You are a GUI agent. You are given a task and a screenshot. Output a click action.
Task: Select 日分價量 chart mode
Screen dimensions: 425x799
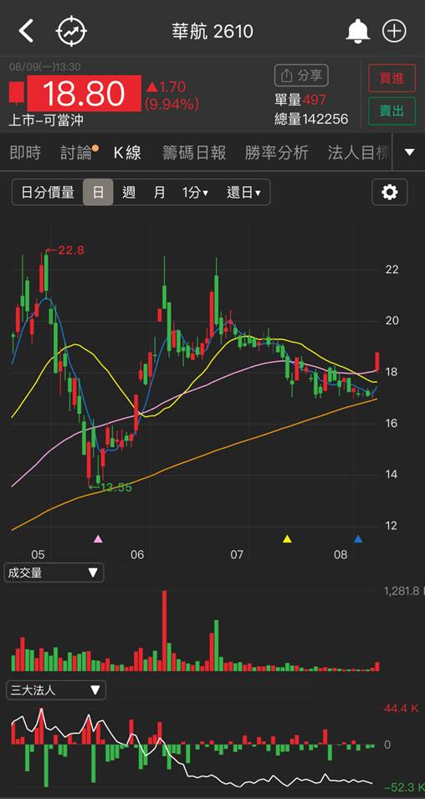tap(48, 192)
